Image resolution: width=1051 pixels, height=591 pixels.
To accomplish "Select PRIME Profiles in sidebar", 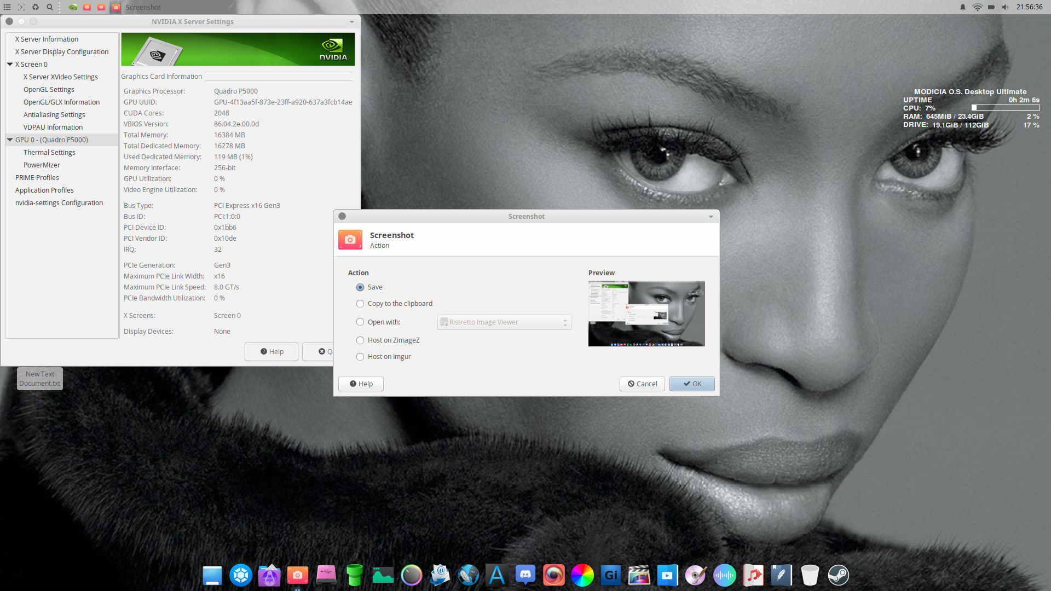I will click(x=37, y=178).
